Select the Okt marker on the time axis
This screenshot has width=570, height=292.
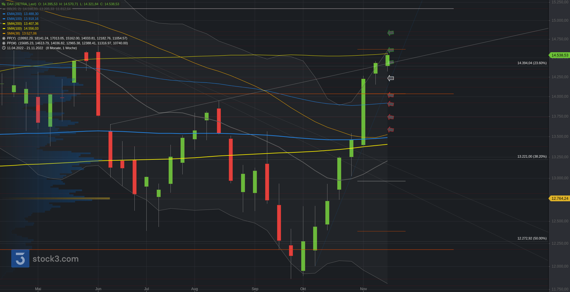click(x=303, y=289)
